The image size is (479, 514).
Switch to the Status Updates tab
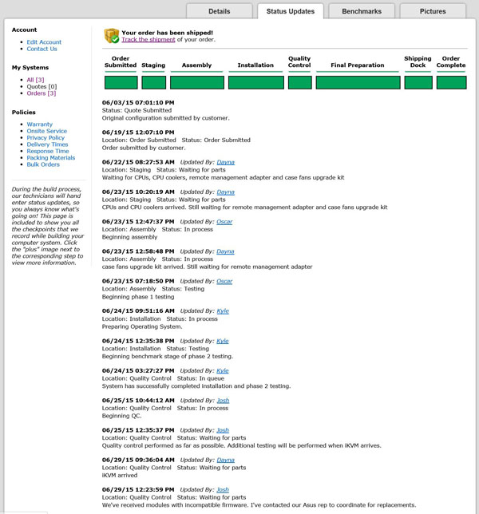coord(291,11)
